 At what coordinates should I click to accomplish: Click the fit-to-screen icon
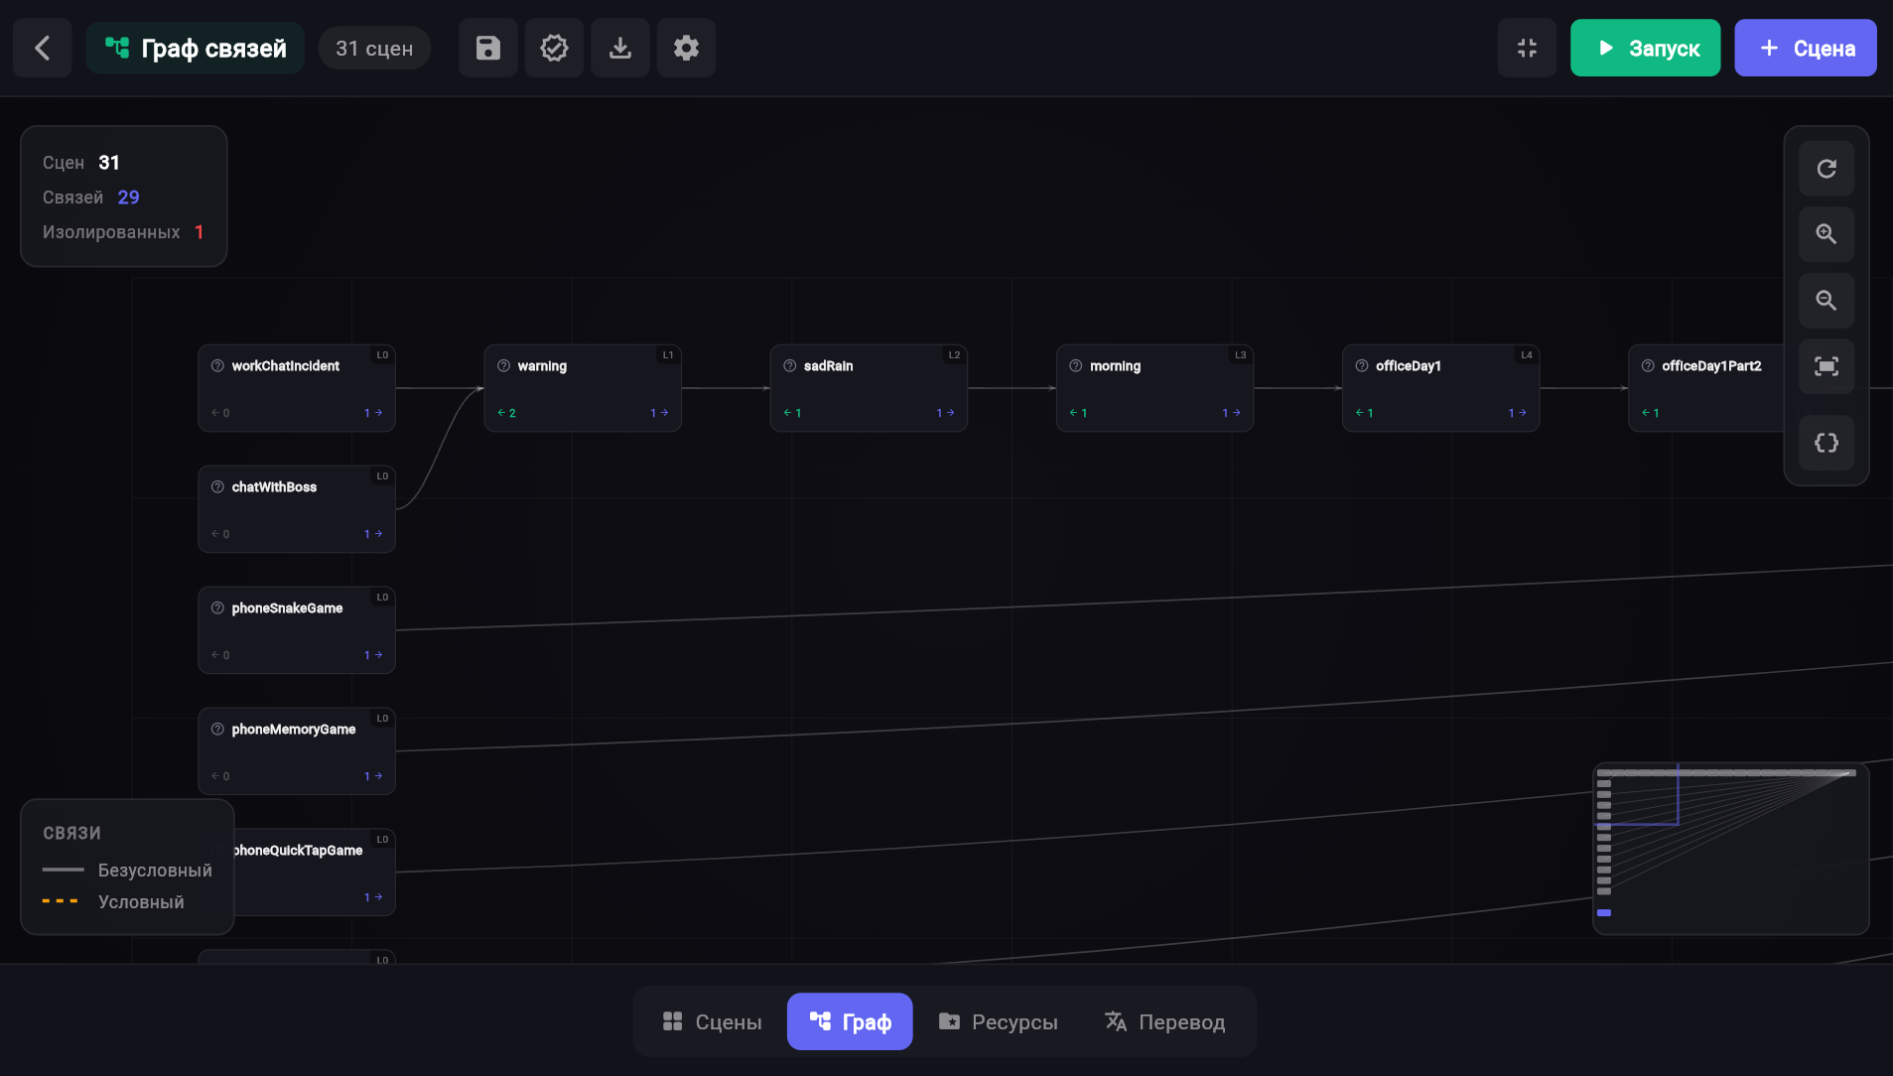coord(1826,366)
